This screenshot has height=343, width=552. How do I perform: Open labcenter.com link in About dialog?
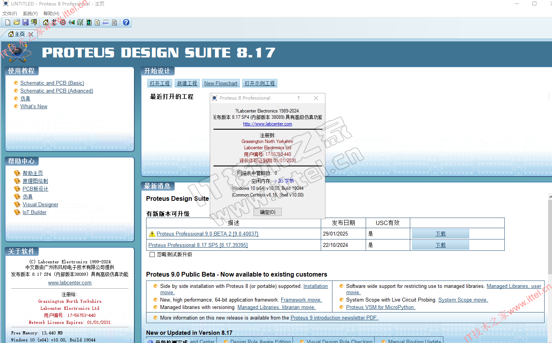tap(268, 124)
